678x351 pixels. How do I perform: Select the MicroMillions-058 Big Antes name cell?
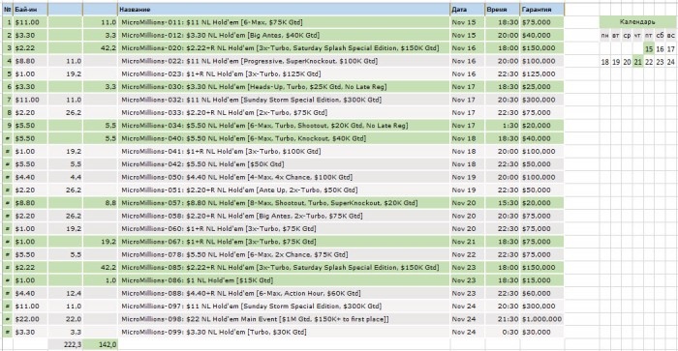(284, 216)
